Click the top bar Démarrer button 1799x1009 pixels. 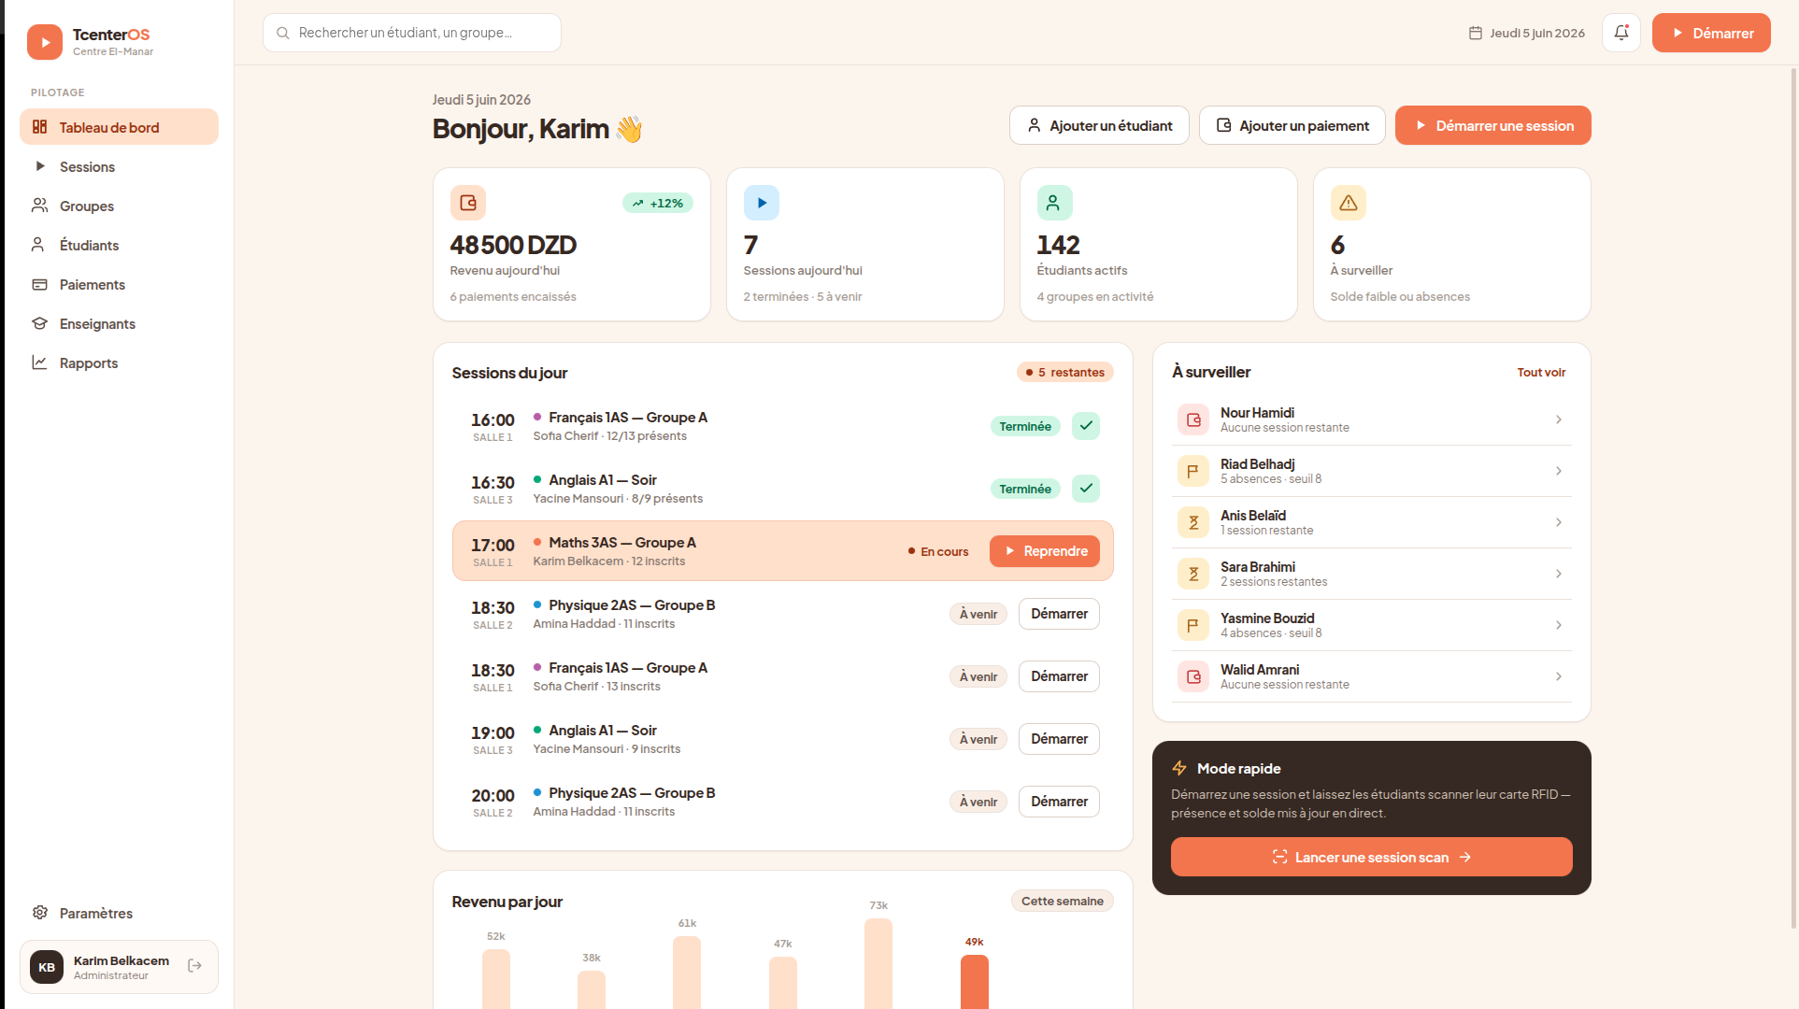pyautogui.click(x=1711, y=33)
